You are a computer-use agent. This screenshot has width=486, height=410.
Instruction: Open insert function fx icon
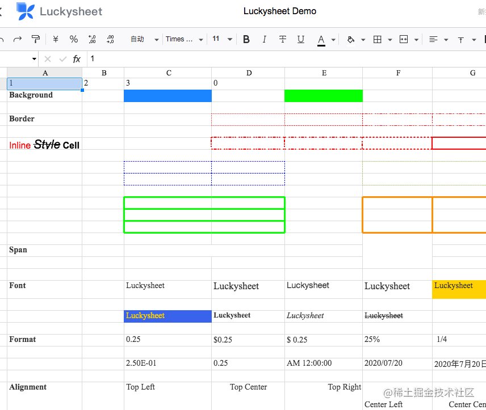point(77,59)
